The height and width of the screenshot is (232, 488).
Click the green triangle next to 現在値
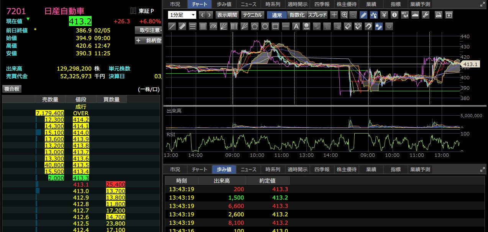(x=28, y=19)
